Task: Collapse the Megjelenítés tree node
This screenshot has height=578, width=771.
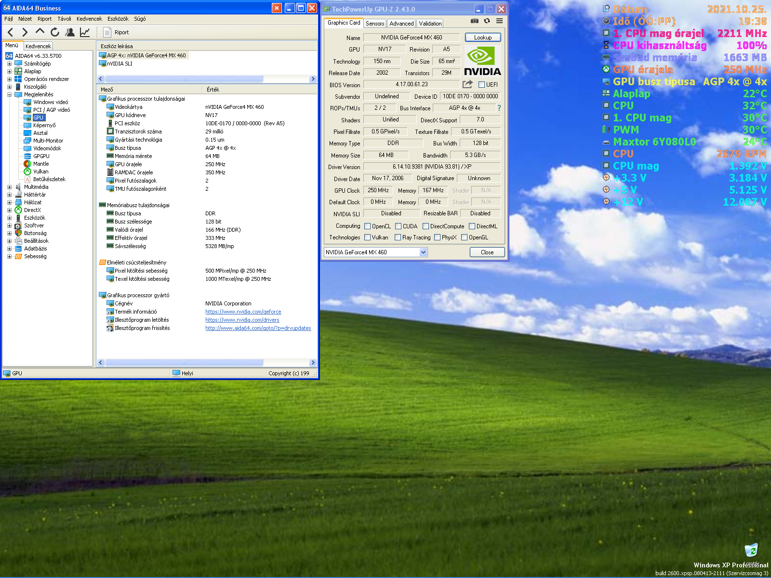Action: [9, 94]
